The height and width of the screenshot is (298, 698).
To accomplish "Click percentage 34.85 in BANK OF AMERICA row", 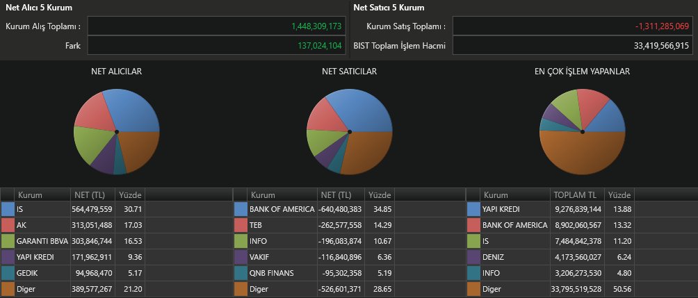I will 383,209.
